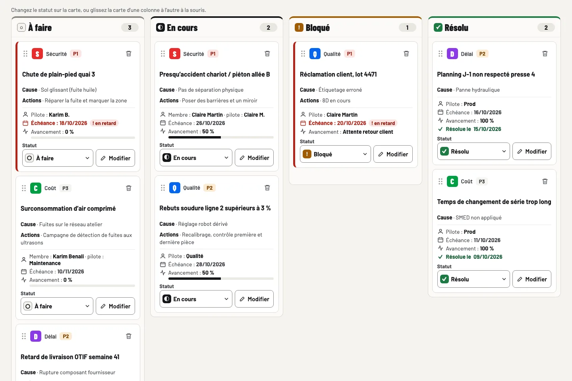Delete the 'Surconsommation d'air comprimé' card
Viewport: 572px width, 381px height.
click(129, 188)
